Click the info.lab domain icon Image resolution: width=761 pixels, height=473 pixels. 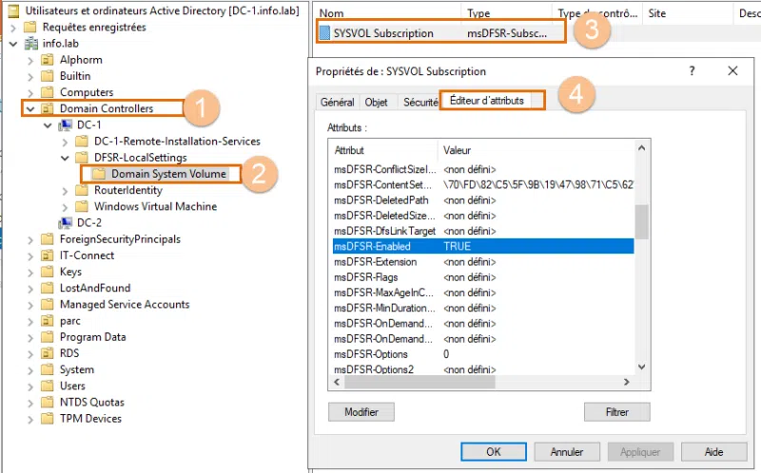click(x=29, y=44)
